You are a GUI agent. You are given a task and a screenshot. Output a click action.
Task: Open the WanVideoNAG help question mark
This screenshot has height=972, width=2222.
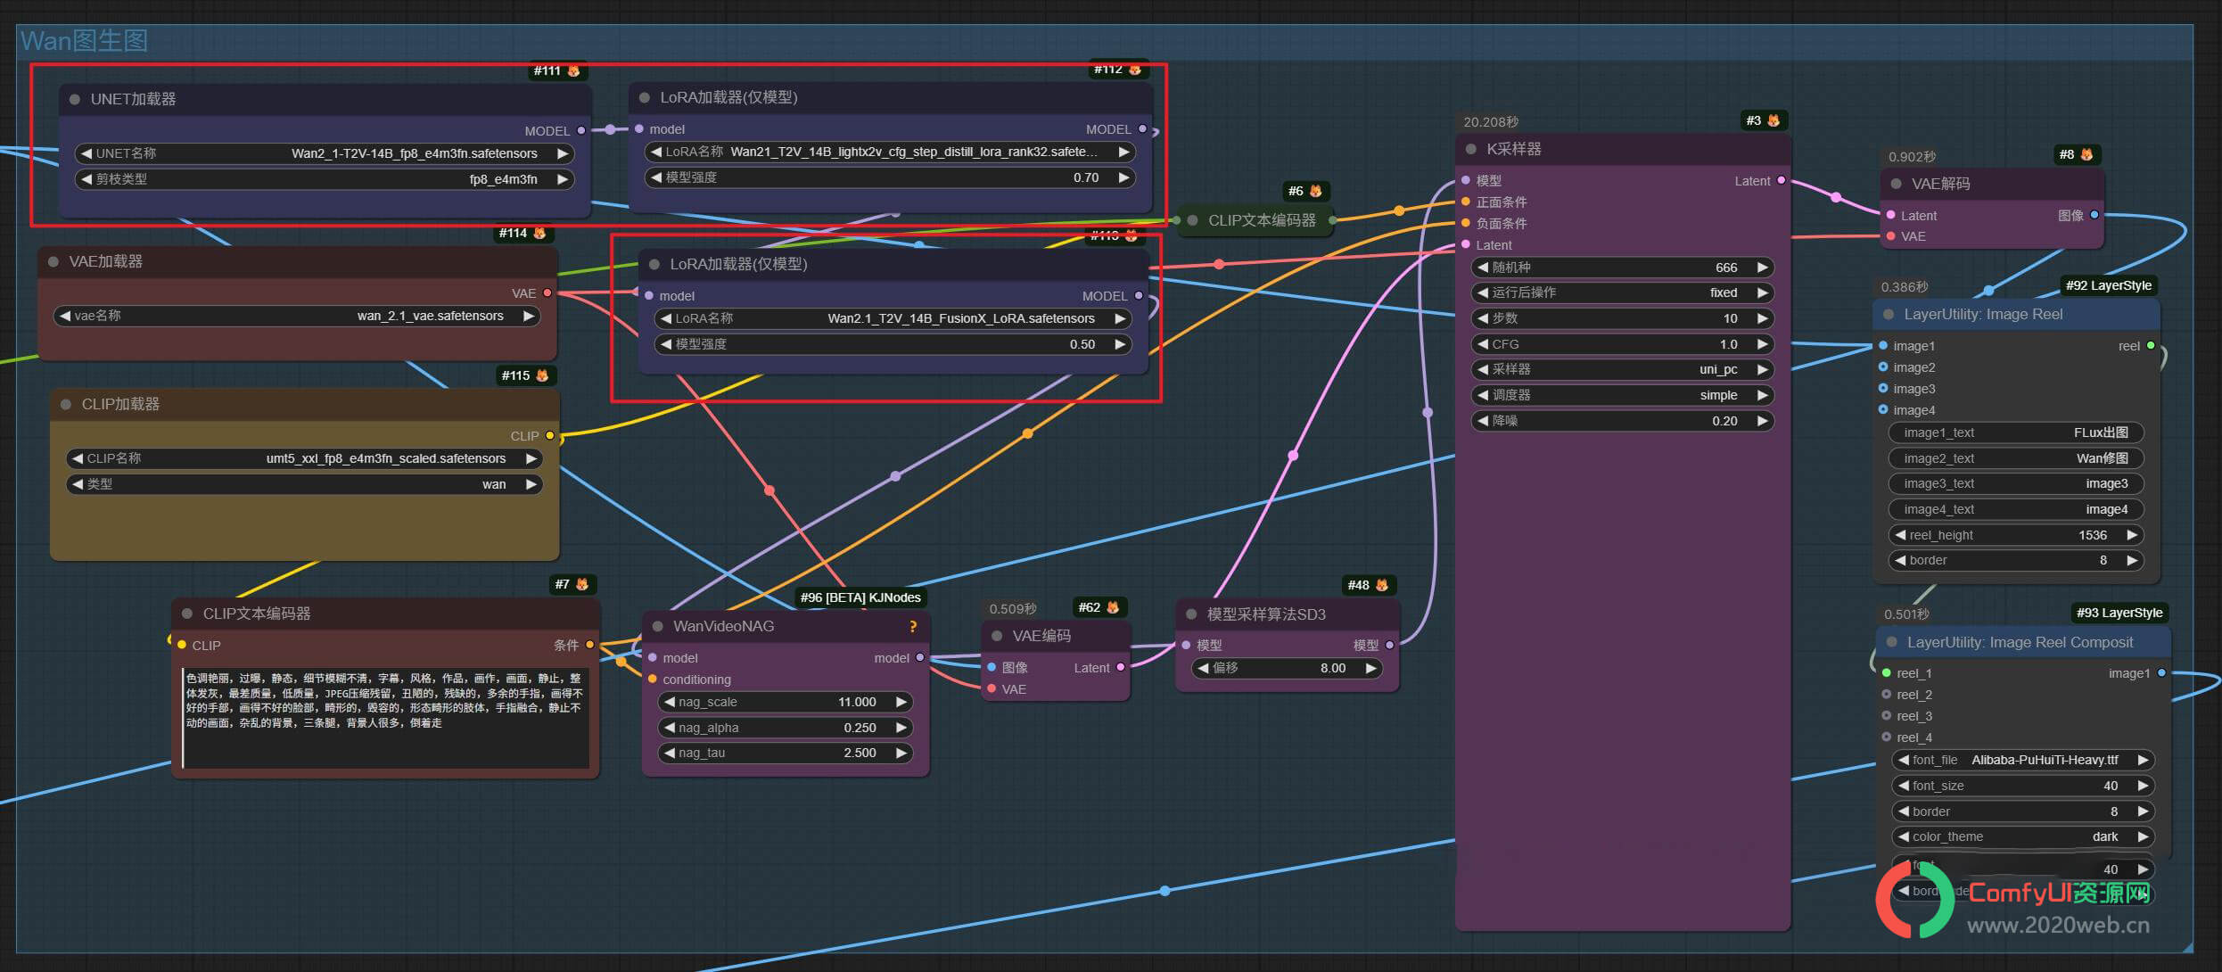(x=913, y=626)
